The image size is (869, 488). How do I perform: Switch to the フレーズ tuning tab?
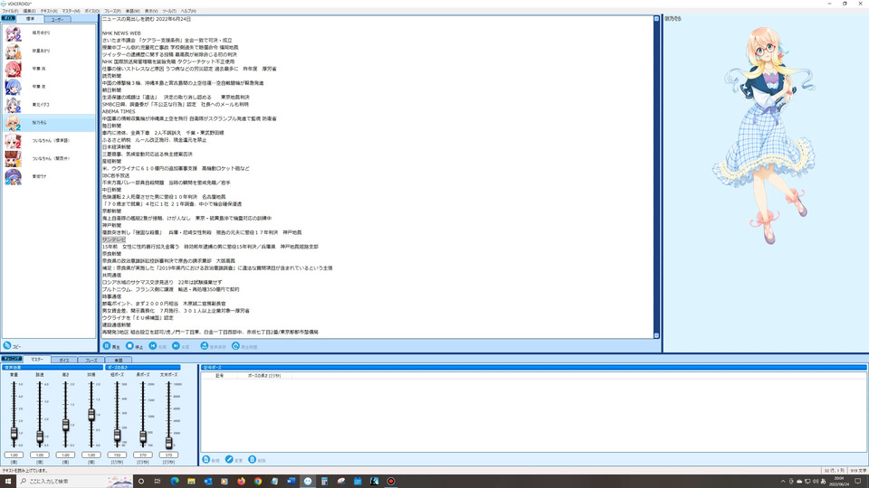(x=91, y=361)
